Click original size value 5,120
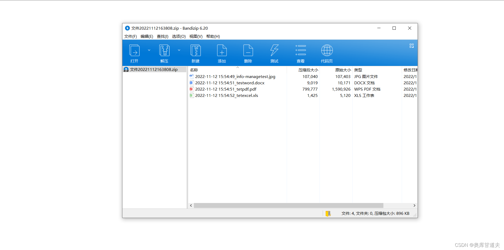 tap(345, 95)
